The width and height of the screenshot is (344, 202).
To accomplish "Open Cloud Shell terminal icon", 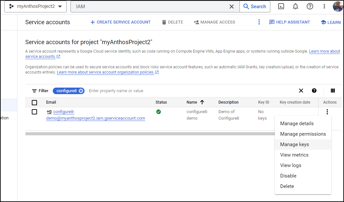I will click(x=281, y=6).
